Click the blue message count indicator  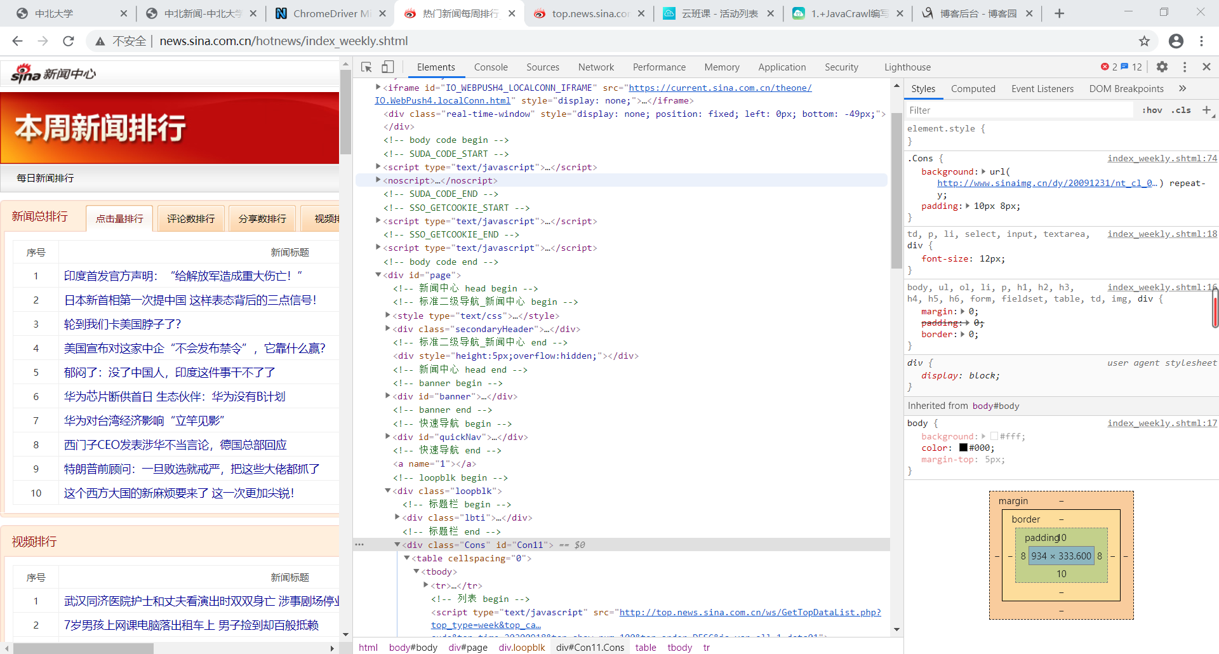coord(1131,67)
